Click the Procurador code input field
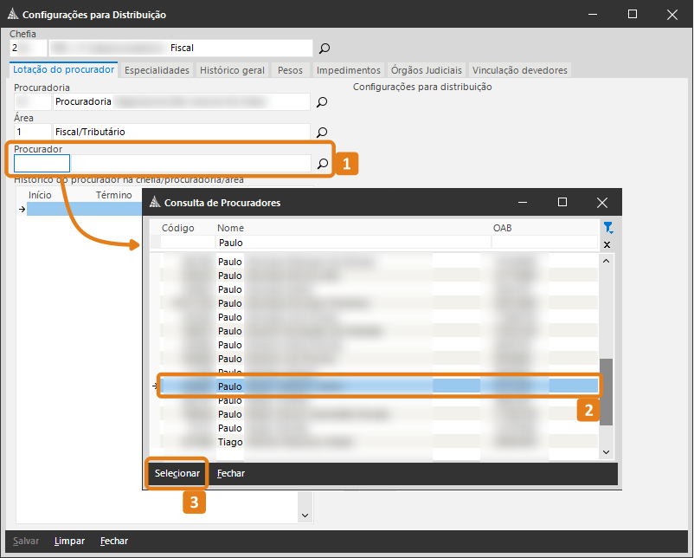The width and height of the screenshot is (694, 558). pos(42,164)
